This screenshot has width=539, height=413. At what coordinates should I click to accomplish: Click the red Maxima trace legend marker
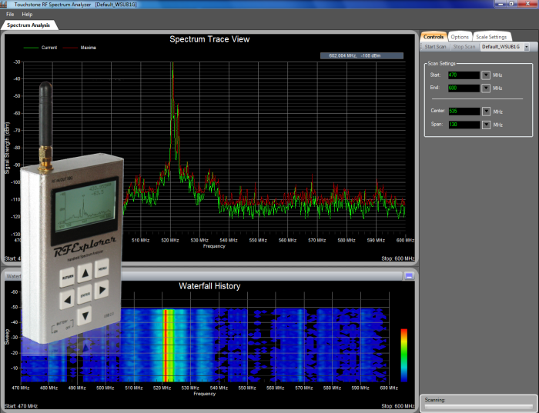click(x=72, y=48)
